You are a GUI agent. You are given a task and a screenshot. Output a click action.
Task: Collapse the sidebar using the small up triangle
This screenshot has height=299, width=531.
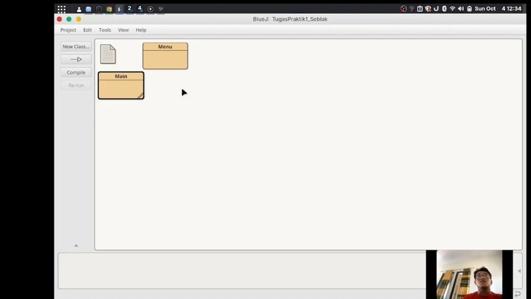click(76, 245)
